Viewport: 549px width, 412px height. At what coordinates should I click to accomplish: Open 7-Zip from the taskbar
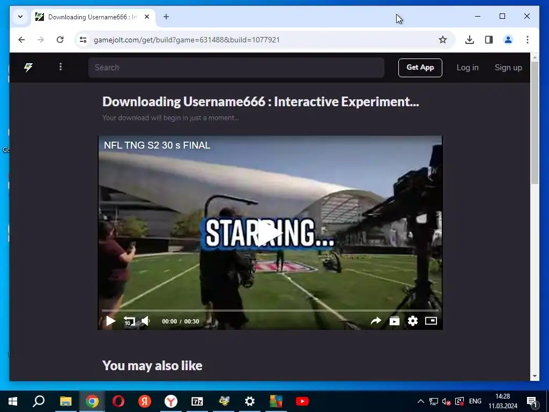tap(197, 401)
